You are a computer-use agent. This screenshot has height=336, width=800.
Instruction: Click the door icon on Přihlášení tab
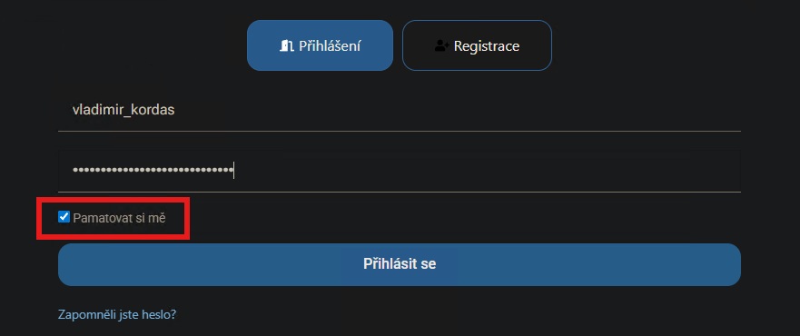(287, 46)
